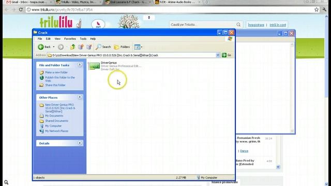Click the Make a new folder icon

tap(41, 72)
